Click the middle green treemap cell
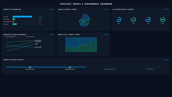172x97 pixels. pyautogui.click(x=85, y=48)
